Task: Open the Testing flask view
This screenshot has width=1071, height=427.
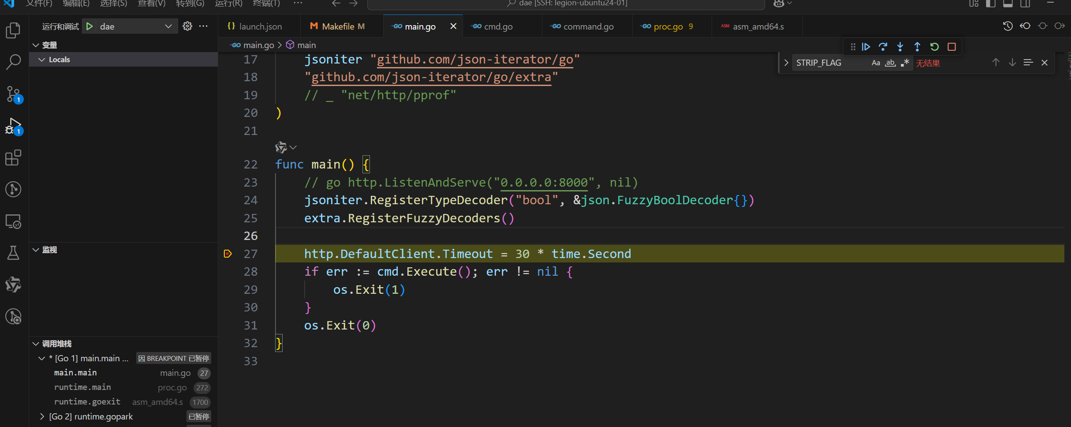Action: click(x=13, y=253)
